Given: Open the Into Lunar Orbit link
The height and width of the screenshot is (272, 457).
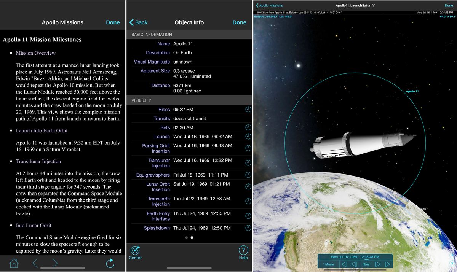Looking at the screenshot, I should [x=34, y=226].
